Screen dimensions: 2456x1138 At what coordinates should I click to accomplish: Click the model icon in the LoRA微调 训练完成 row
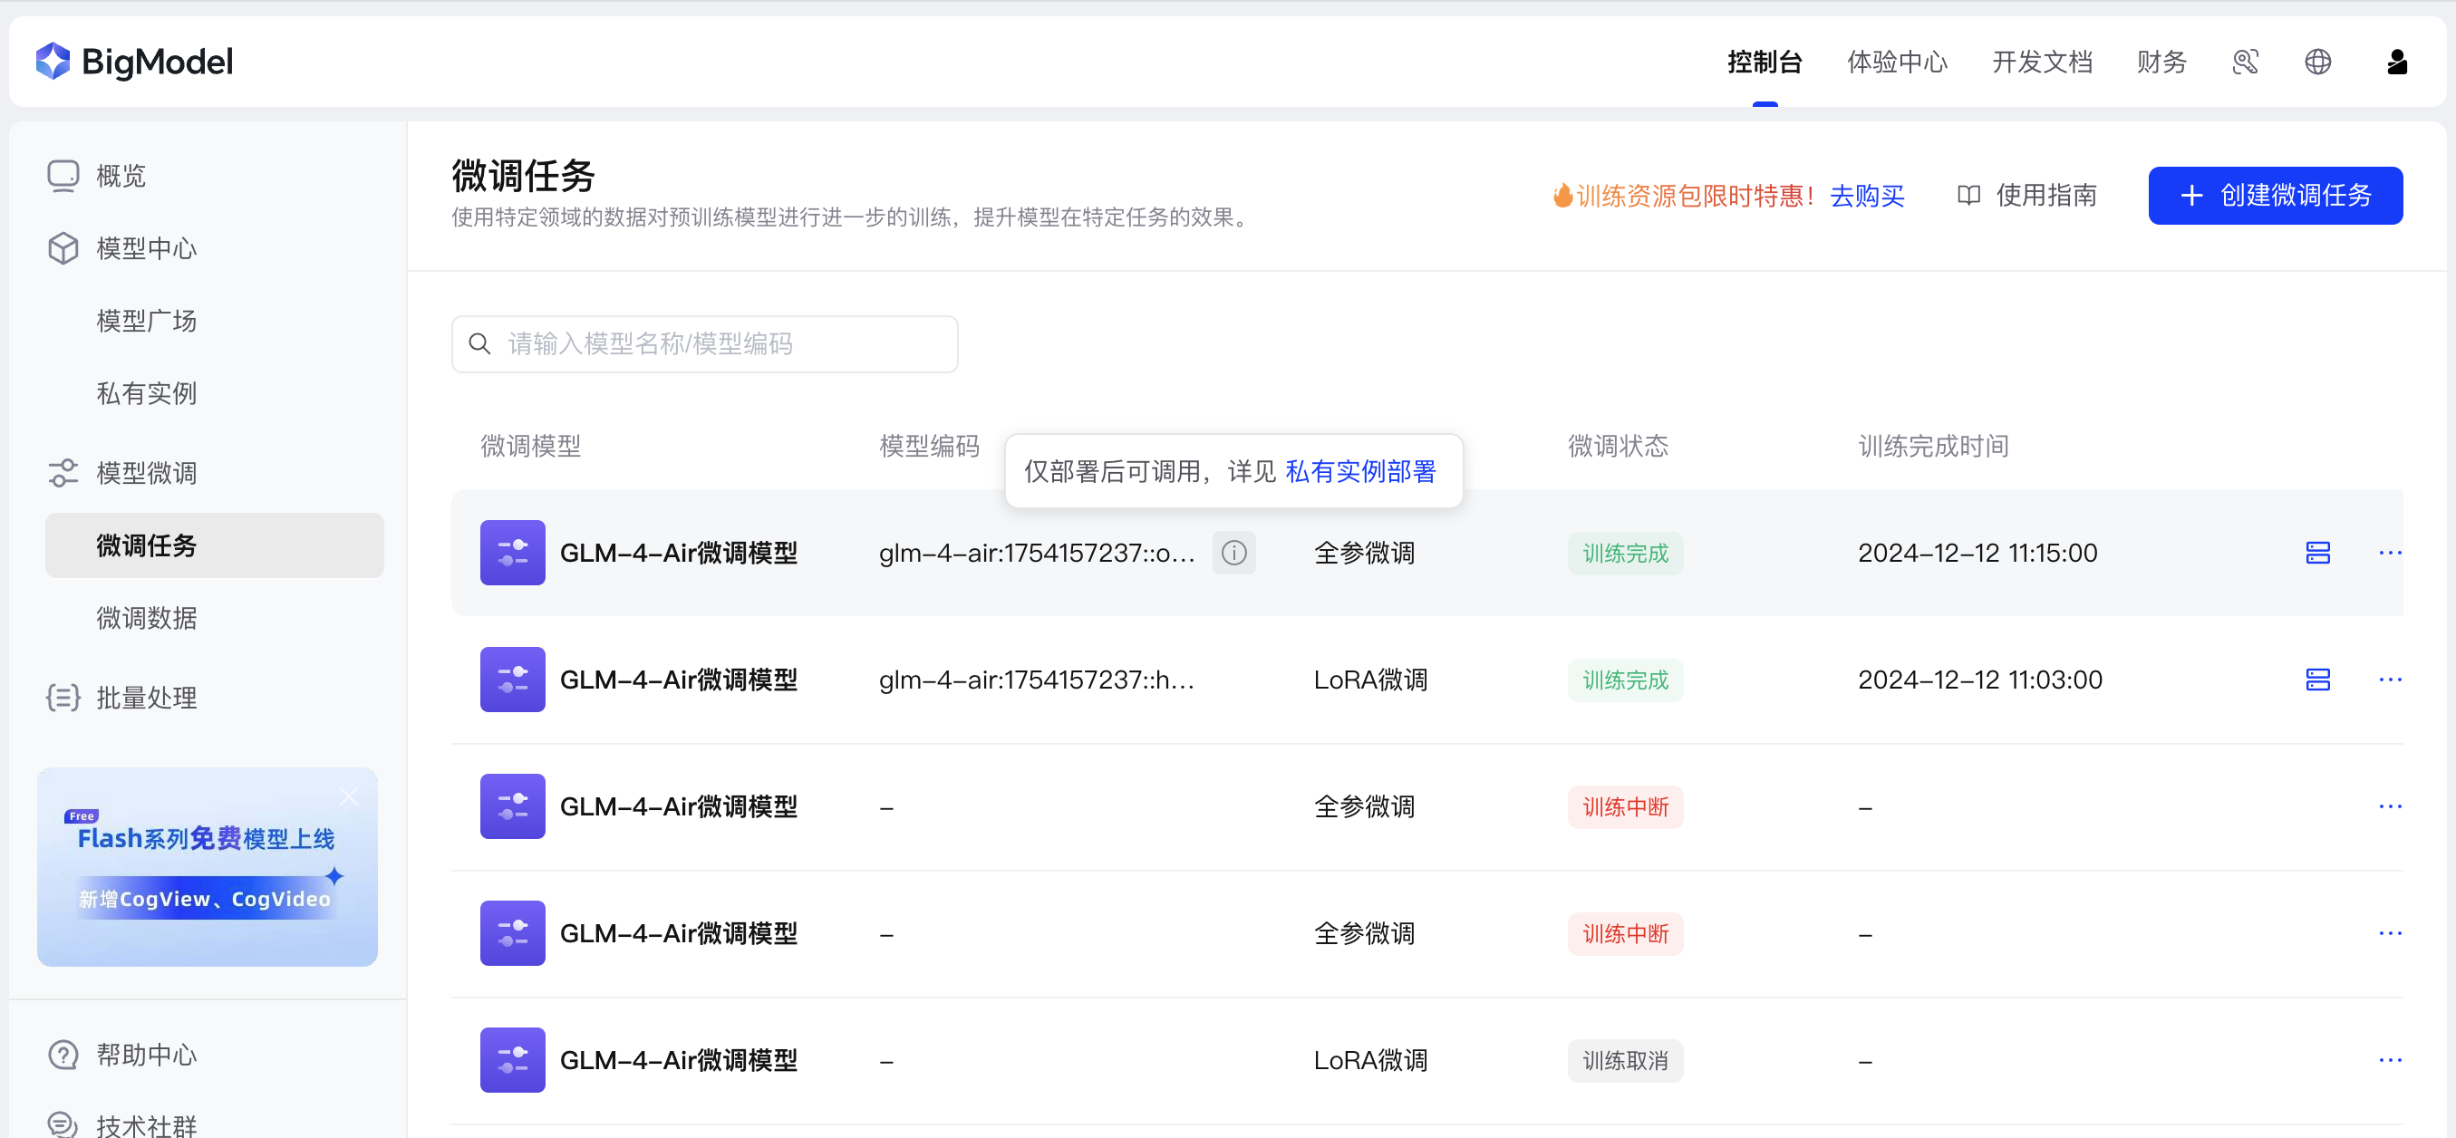(x=512, y=680)
